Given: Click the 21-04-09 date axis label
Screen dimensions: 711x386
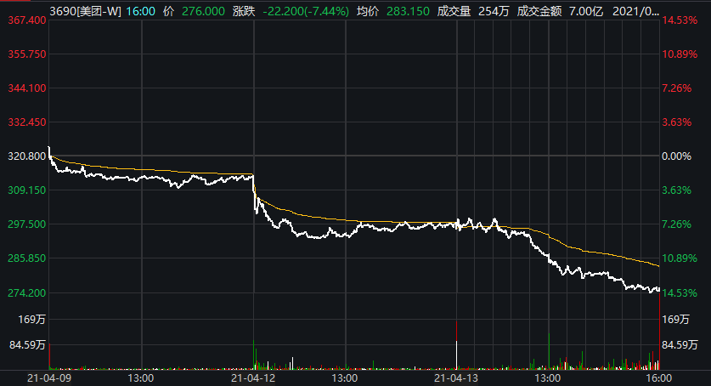Looking at the screenshot, I should pyautogui.click(x=49, y=377).
